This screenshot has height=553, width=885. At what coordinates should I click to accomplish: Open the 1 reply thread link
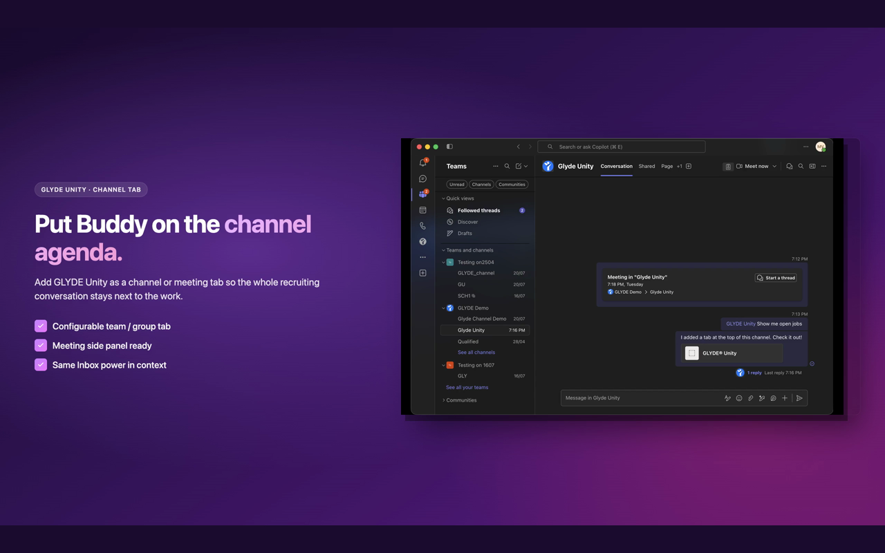754,373
